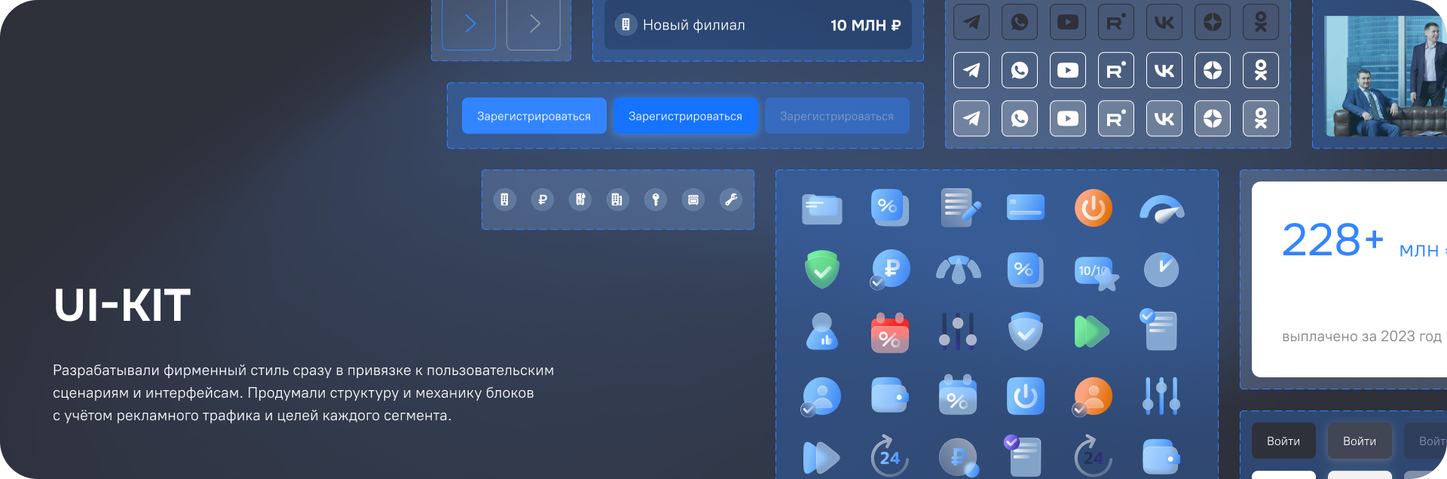Select the 'Новый филиал' 10 млн ₽ row

click(x=757, y=25)
